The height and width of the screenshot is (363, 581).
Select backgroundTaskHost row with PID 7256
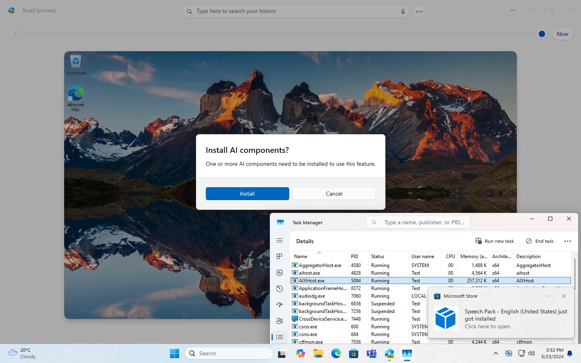click(x=359, y=311)
